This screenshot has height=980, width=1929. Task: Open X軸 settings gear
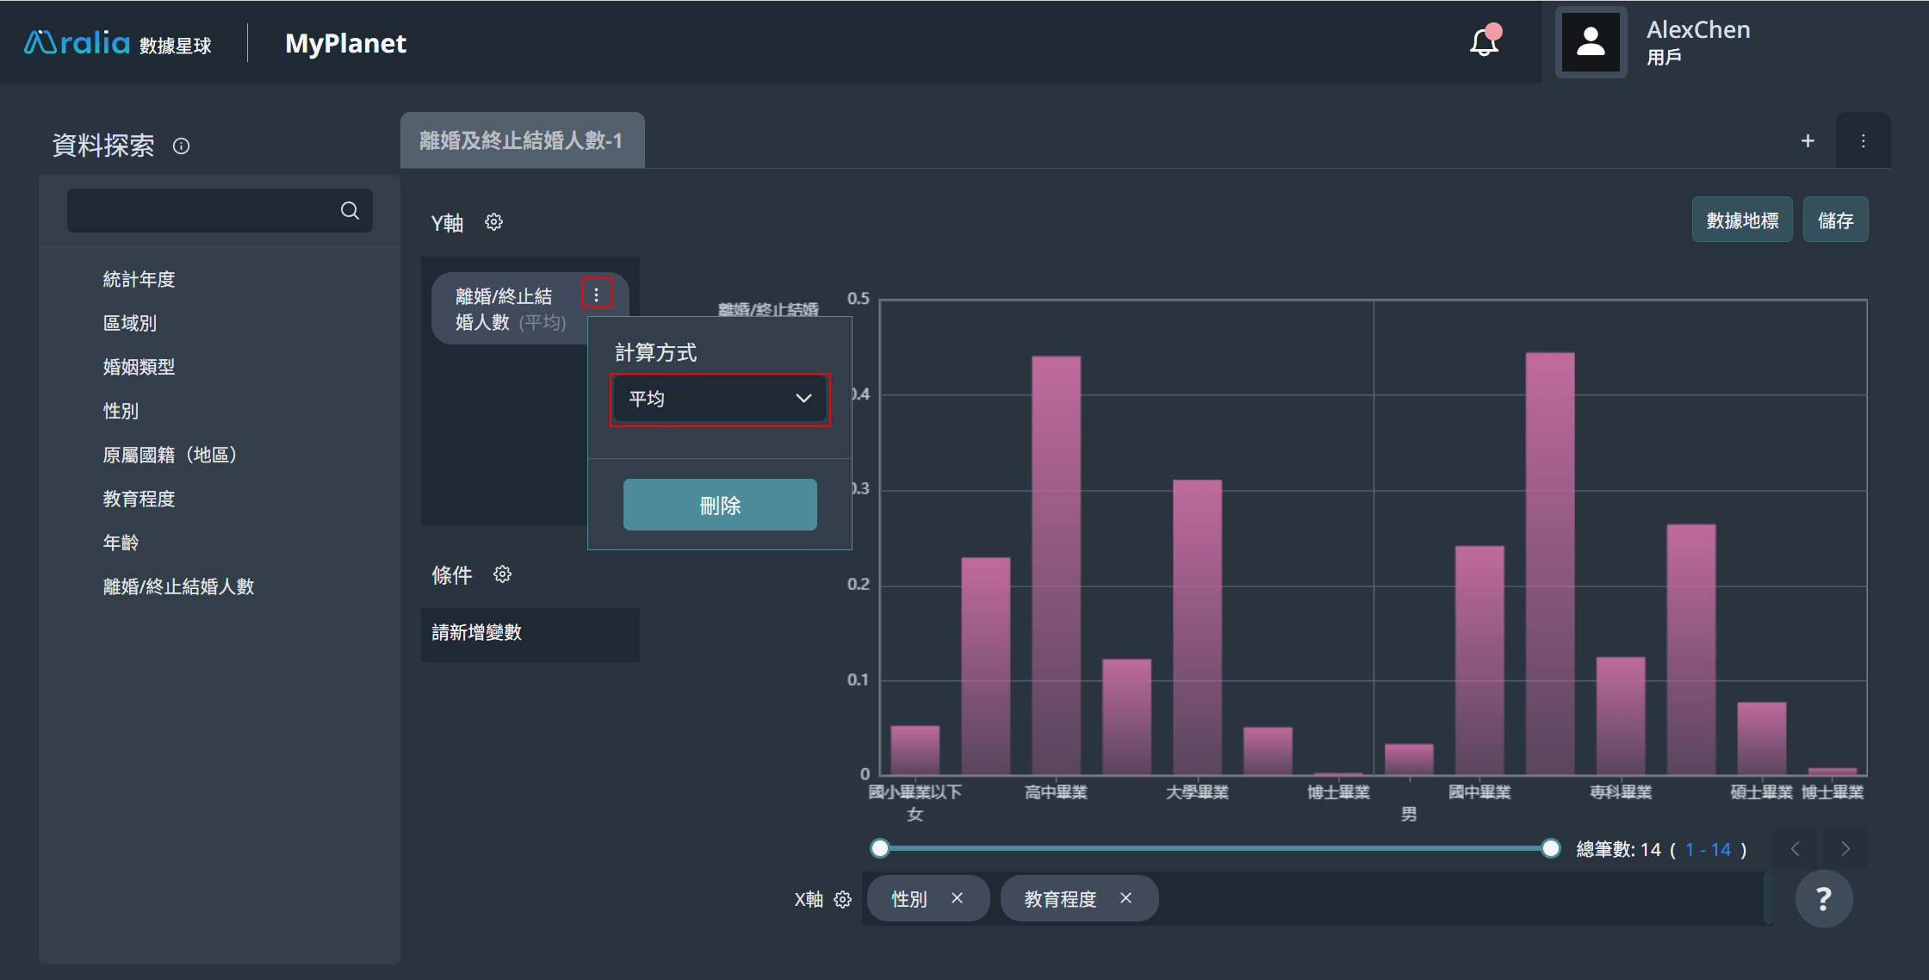click(x=842, y=899)
